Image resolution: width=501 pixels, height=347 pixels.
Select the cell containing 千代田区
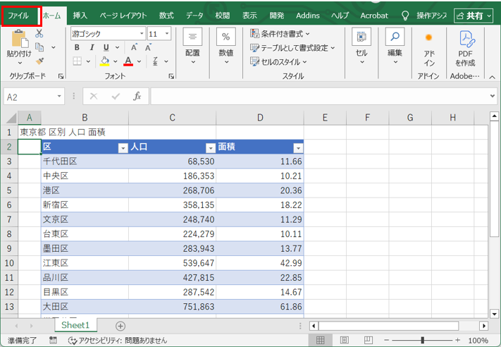tap(85, 162)
